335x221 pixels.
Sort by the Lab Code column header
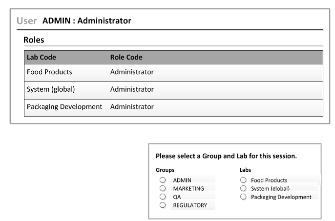click(42, 57)
